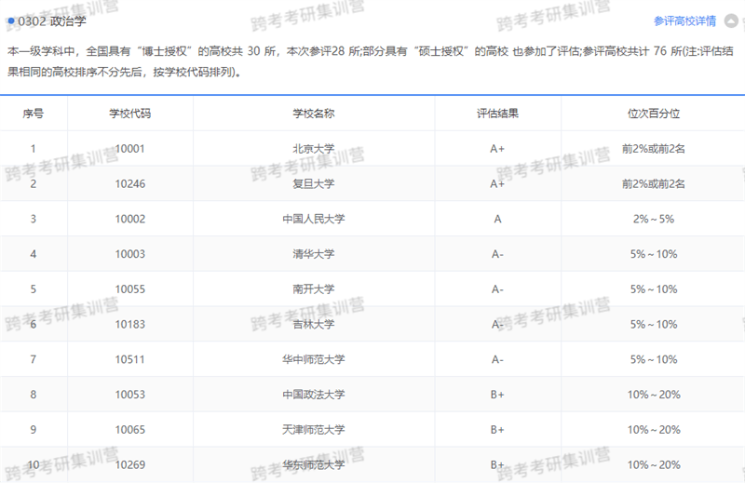The width and height of the screenshot is (745, 483).
Task: Click the A- result for 清华大学
Action: click(497, 254)
